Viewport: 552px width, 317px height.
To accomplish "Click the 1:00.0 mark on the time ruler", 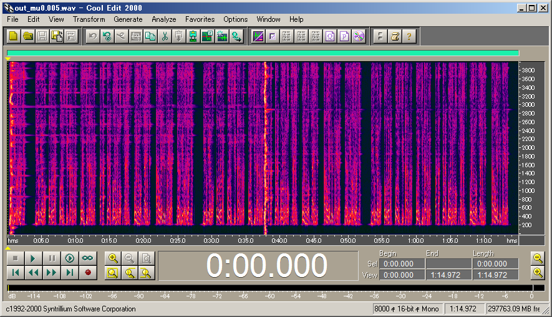I will tap(416, 241).
